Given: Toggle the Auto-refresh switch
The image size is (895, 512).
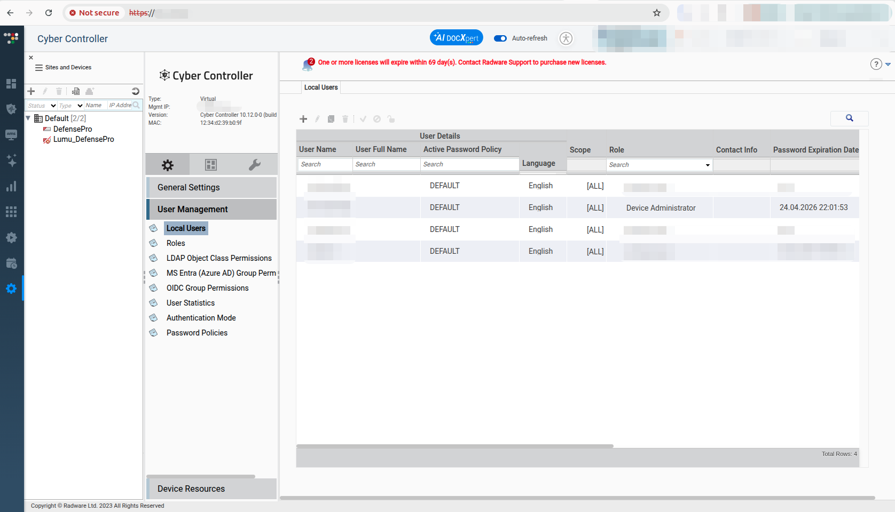Looking at the screenshot, I should pyautogui.click(x=500, y=38).
